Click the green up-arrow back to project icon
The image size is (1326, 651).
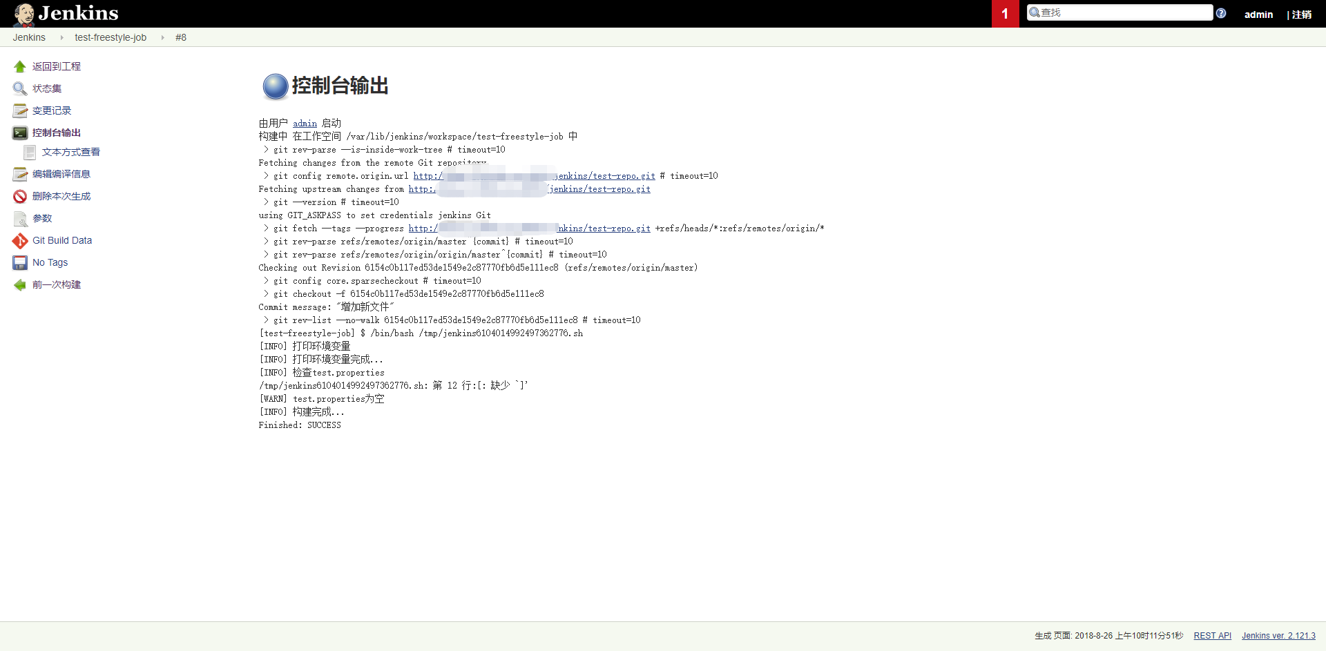pyautogui.click(x=19, y=67)
